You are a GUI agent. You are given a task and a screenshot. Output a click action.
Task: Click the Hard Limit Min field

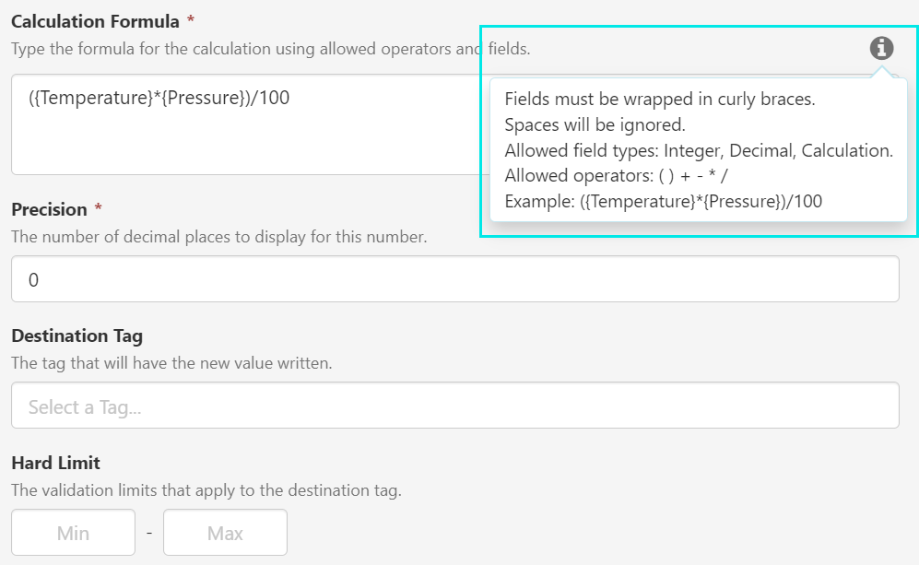(x=74, y=533)
